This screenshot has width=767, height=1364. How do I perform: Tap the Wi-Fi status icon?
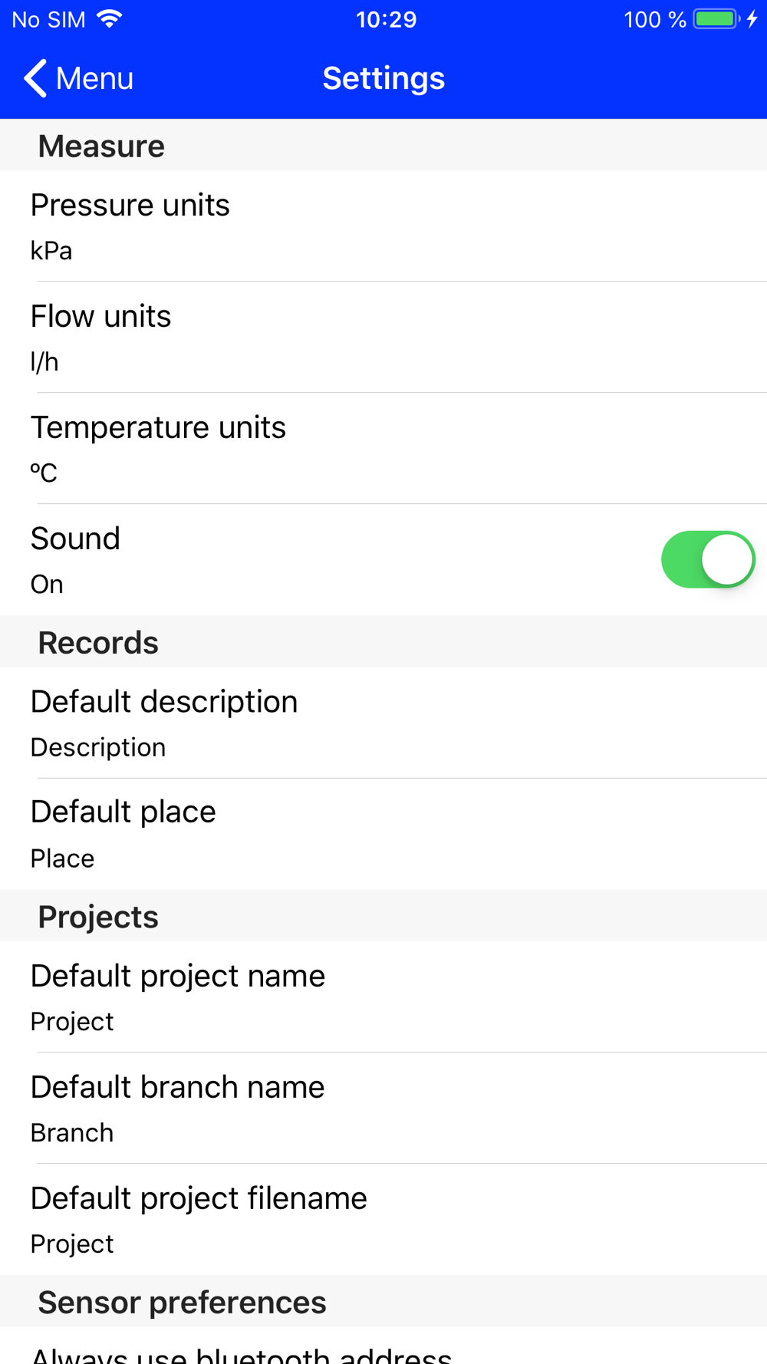tap(110, 19)
